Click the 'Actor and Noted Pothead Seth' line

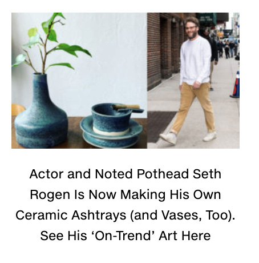126,174
